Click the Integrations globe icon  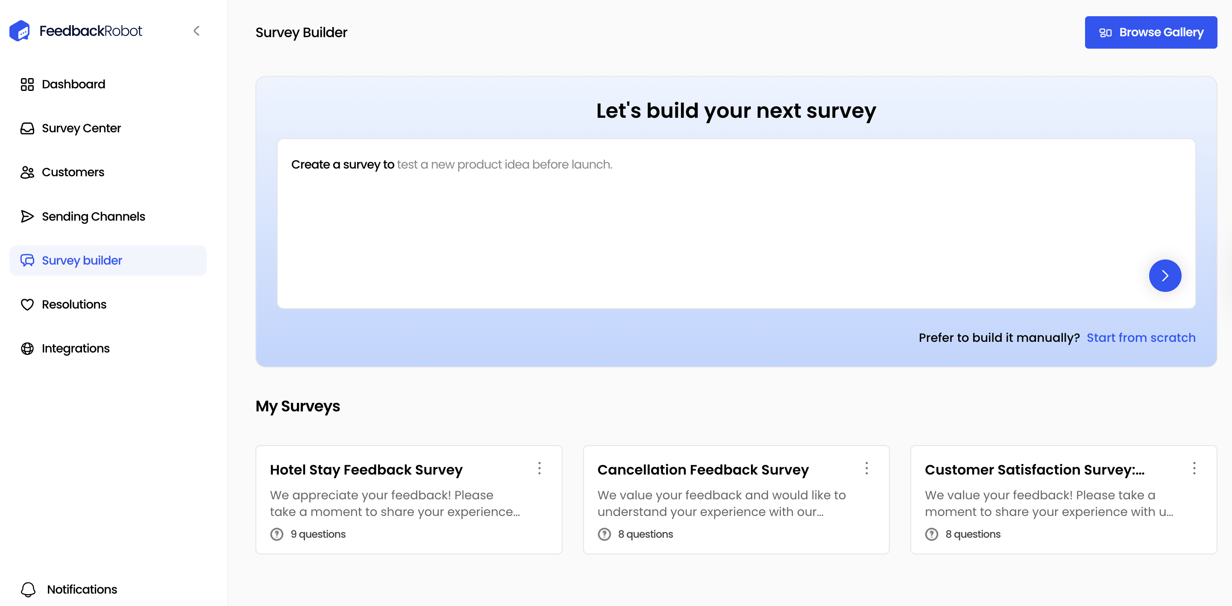pyautogui.click(x=27, y=348)
